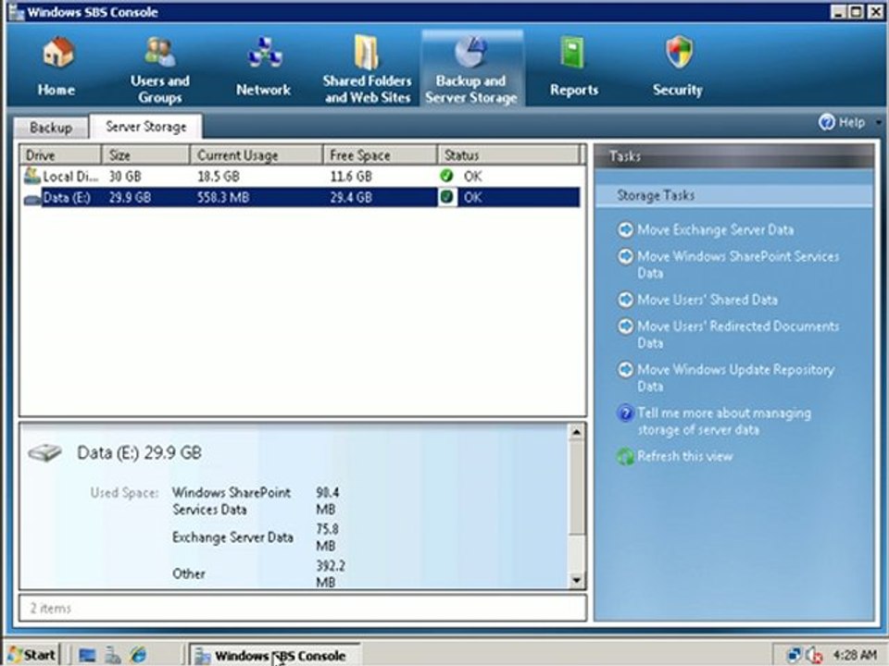Click the details pane scrollbar thumb
Viewport: 889px width, 666px height.
(577, 488)
